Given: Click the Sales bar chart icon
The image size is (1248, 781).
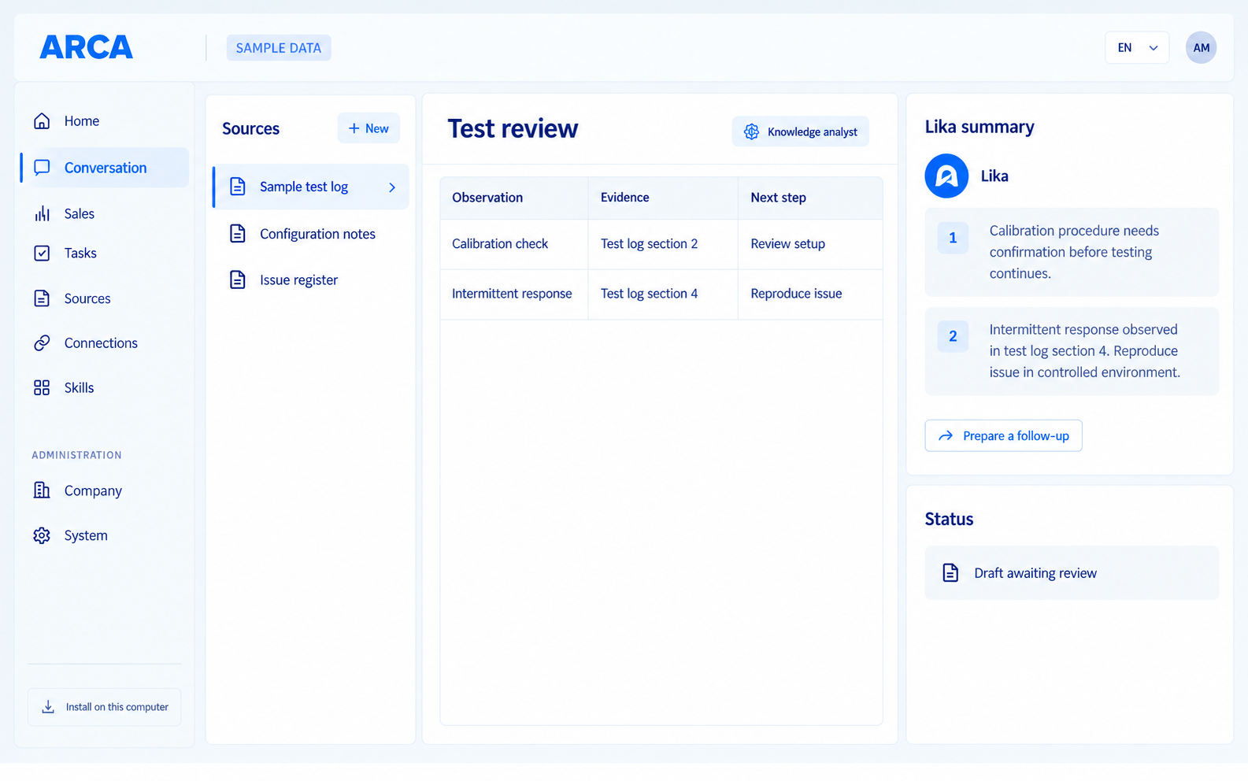Looking at the screenshot, I should [x=42, y=213].
